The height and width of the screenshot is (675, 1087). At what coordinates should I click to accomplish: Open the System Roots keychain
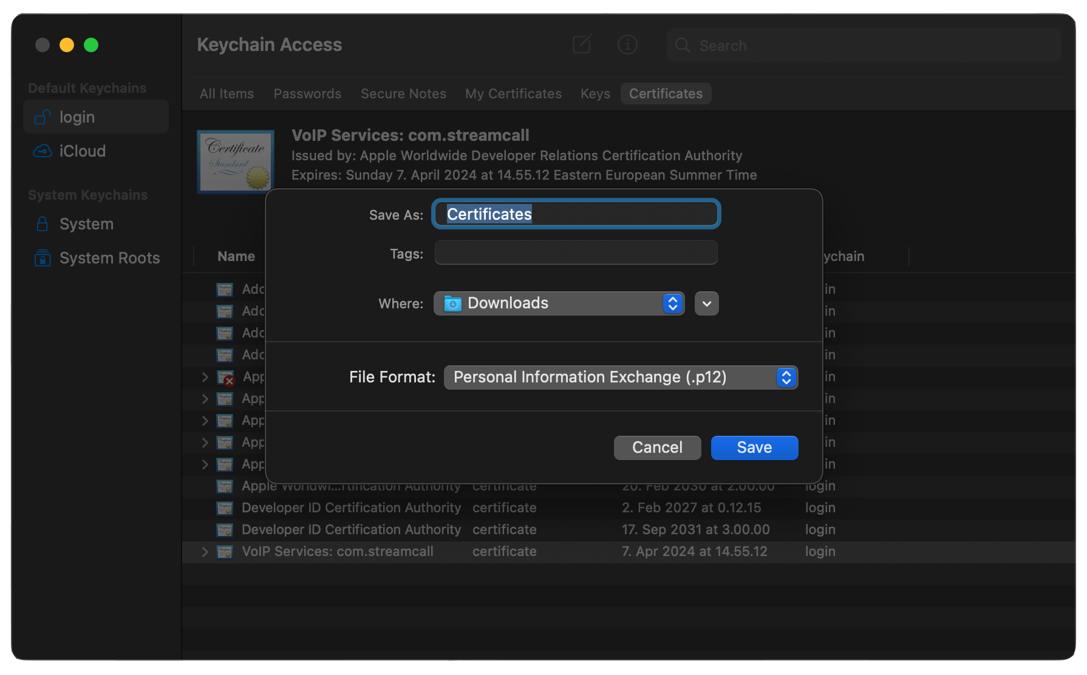click(96, 258)
